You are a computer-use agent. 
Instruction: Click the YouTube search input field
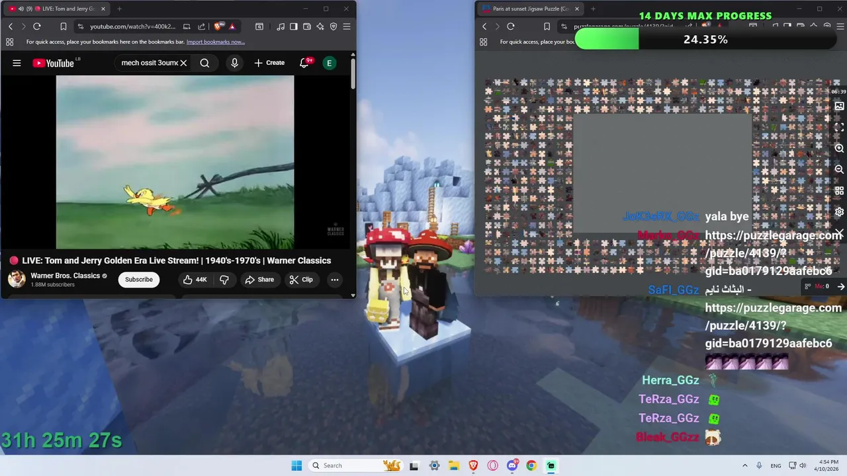click(x=150, y=63)
